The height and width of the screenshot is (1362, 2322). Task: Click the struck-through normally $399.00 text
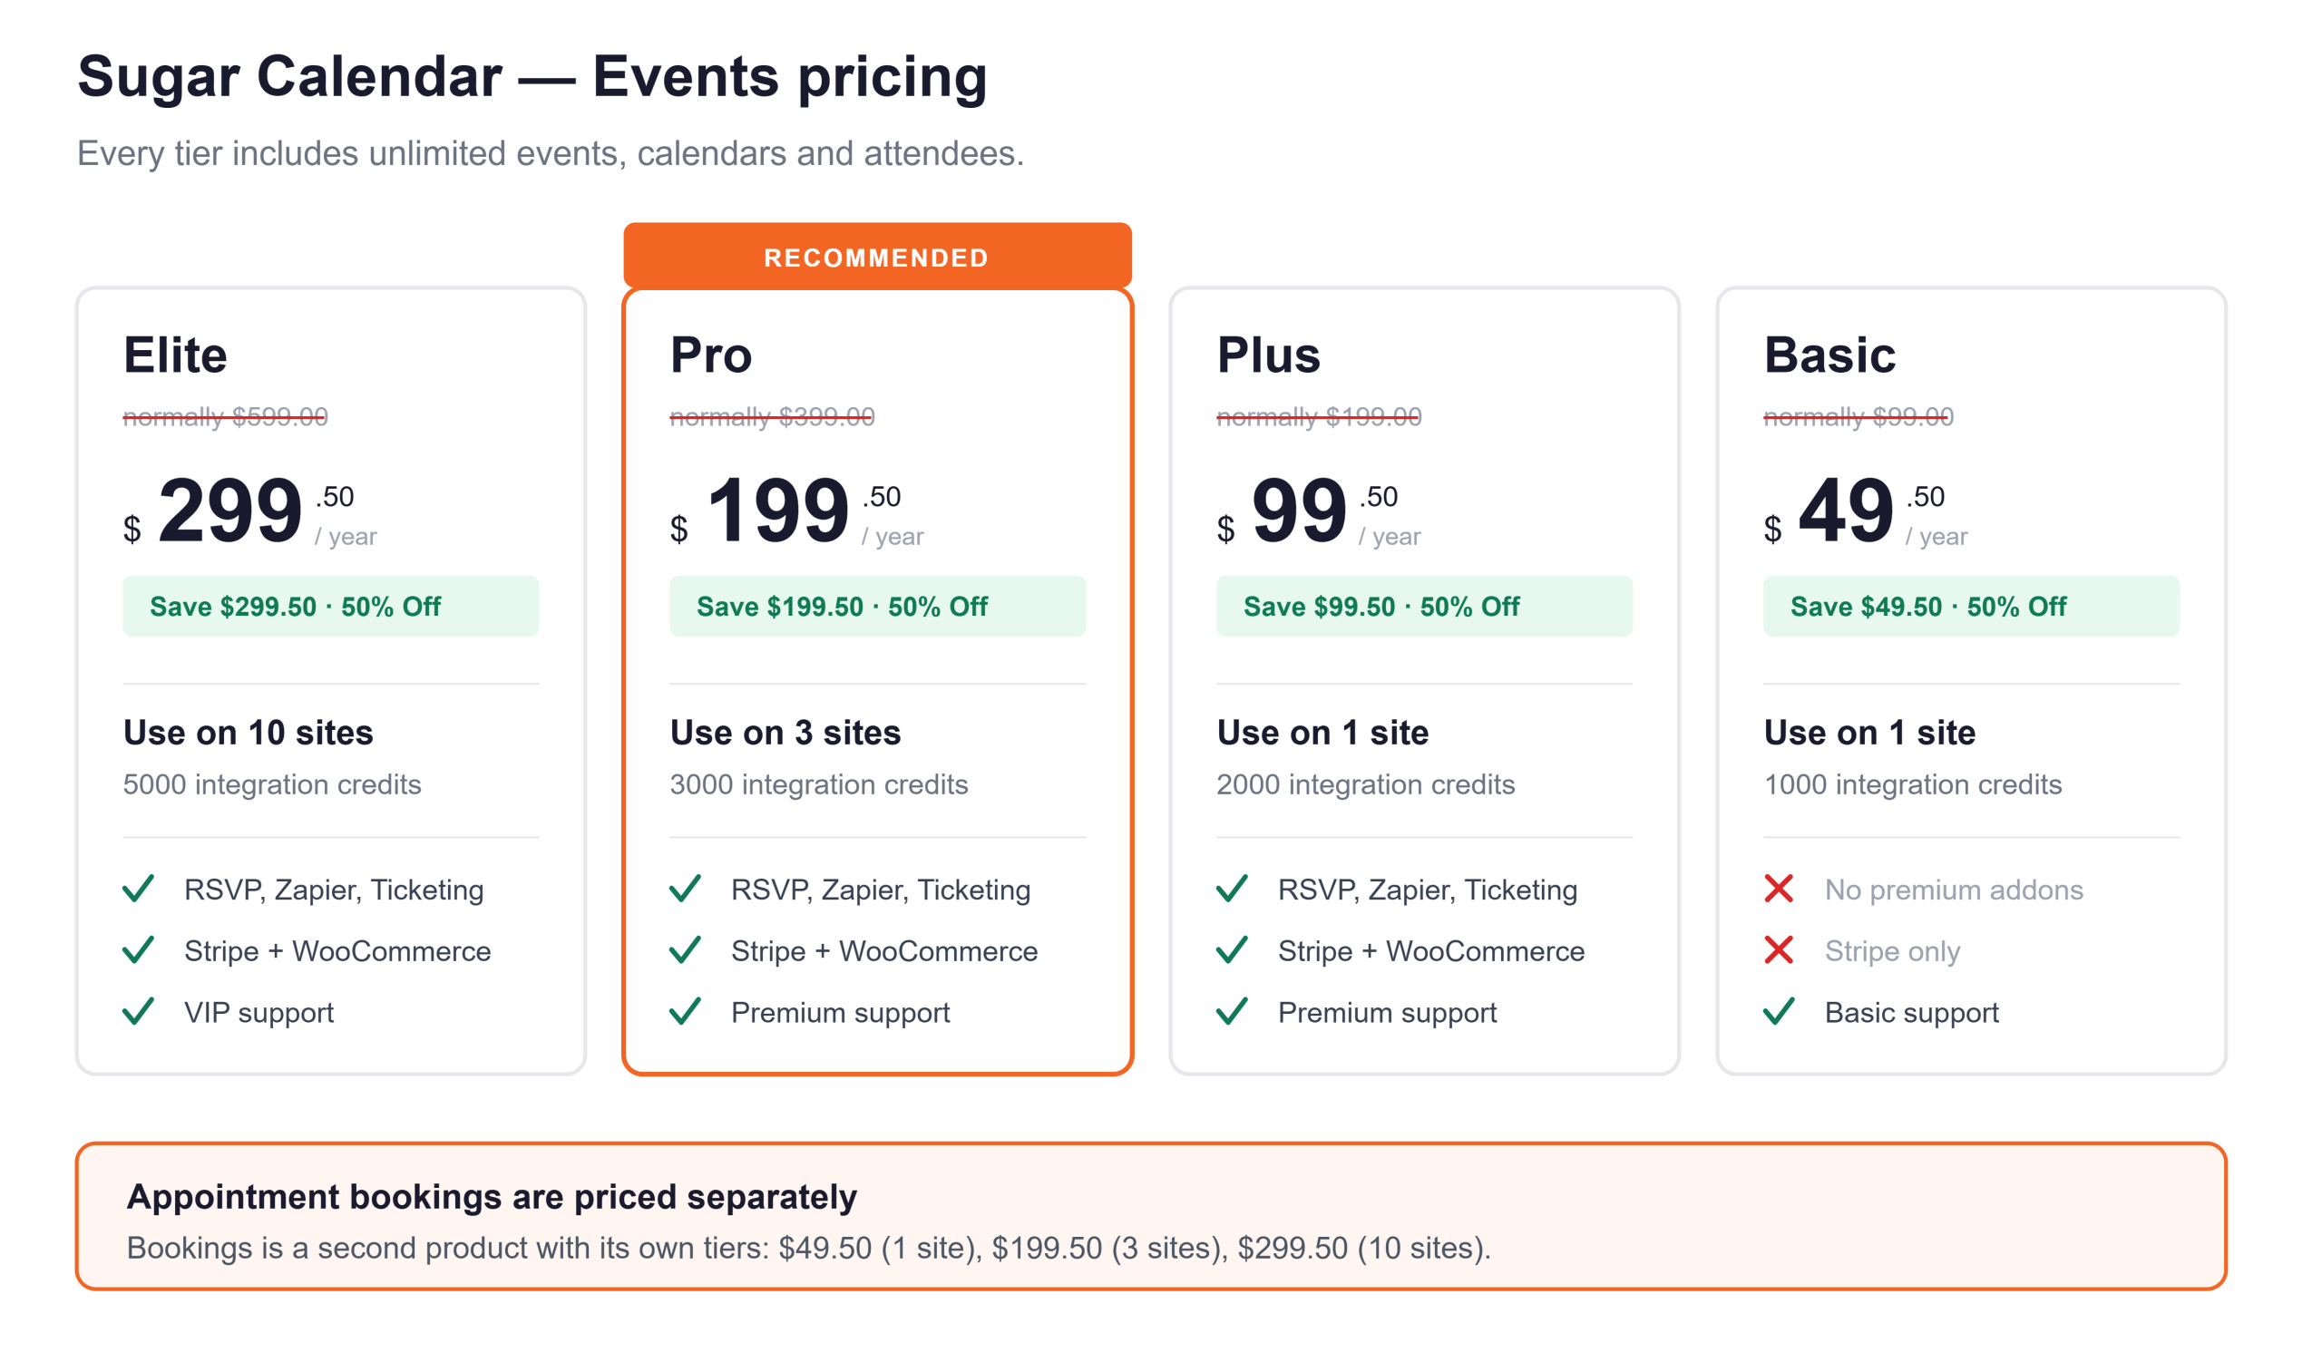[x=772, y=416]
